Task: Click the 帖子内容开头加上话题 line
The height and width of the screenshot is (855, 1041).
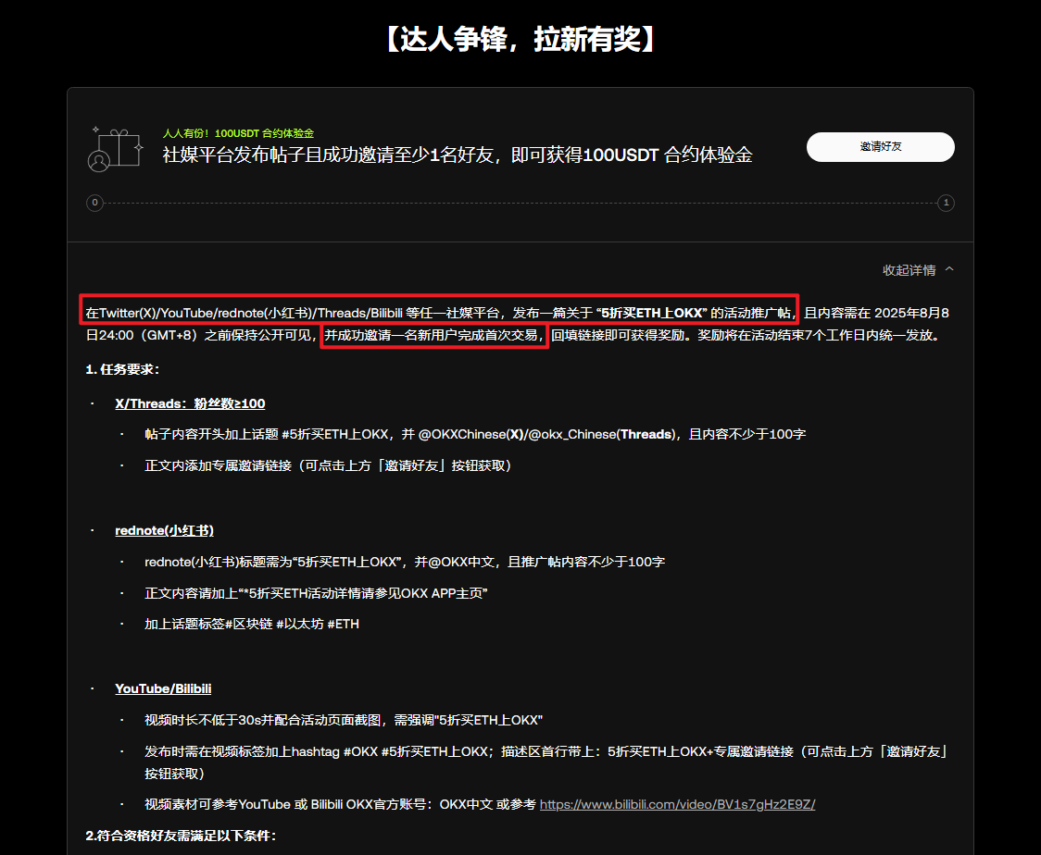Action: (x=475, y=435)
